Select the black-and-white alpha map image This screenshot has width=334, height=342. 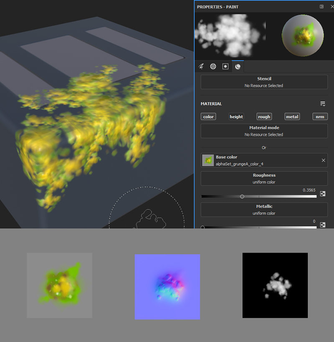click(x=275, y=285)
